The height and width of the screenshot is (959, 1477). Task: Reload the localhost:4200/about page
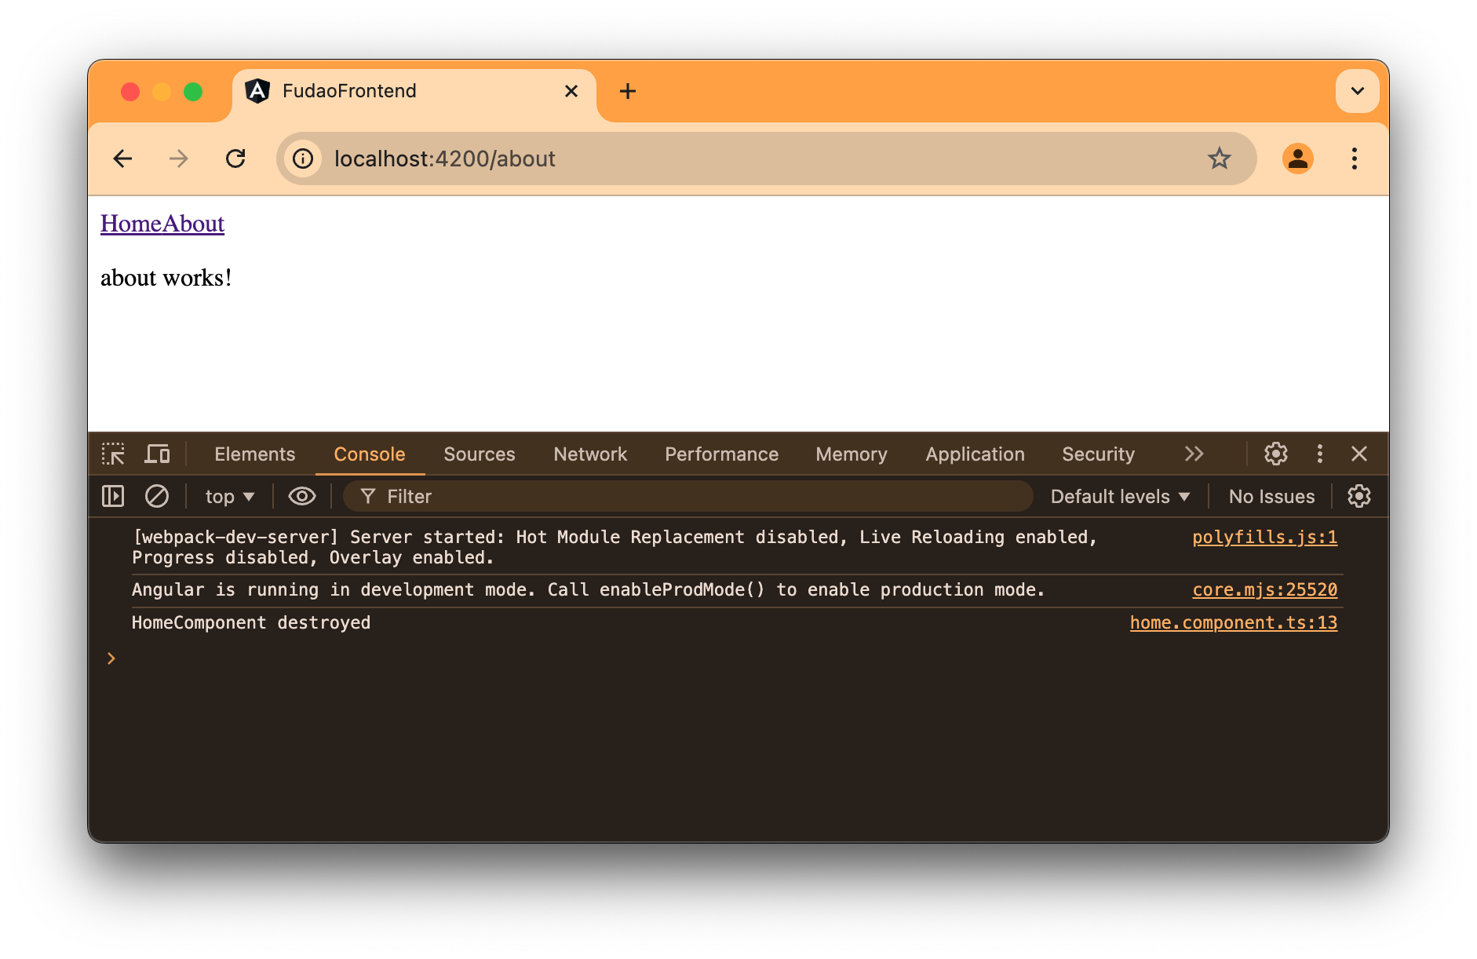236,159
